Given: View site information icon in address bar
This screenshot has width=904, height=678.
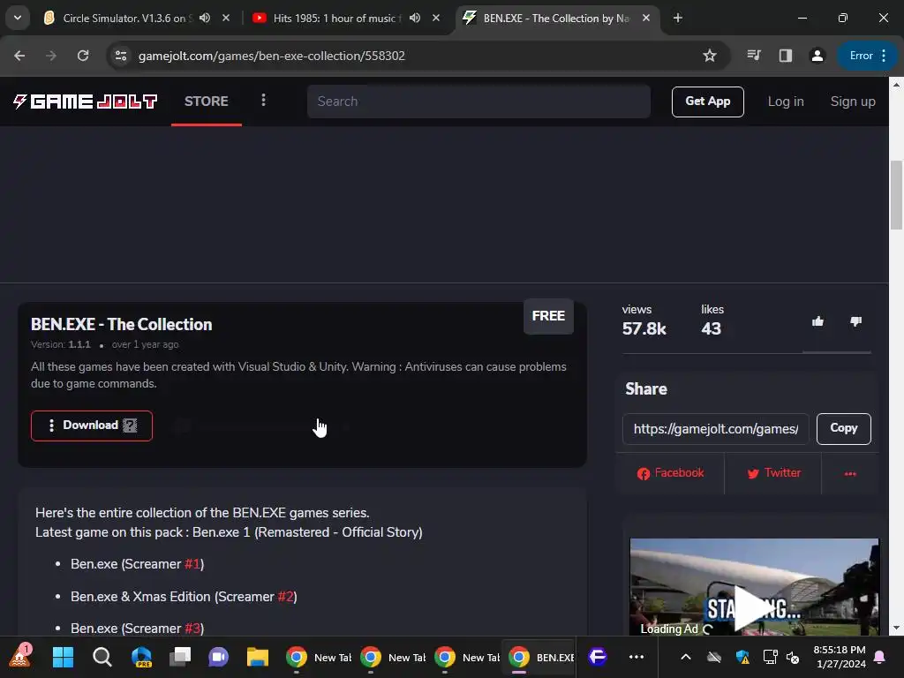Looking at the screenshot, I should [x=121, y=56].
